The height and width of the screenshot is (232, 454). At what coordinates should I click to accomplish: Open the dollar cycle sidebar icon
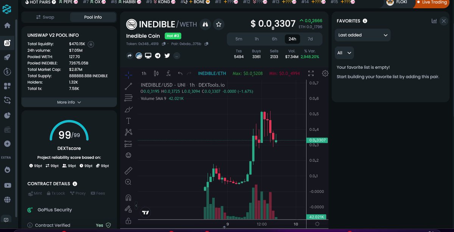[x=7, y=71]
